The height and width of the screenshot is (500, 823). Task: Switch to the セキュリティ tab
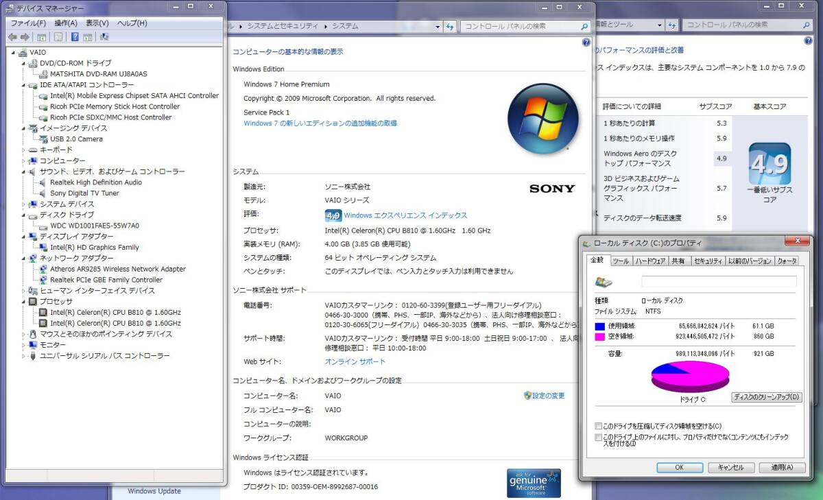point(708,261)
